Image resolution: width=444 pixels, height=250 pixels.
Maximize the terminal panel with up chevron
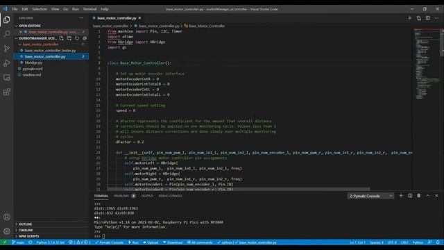428,196
